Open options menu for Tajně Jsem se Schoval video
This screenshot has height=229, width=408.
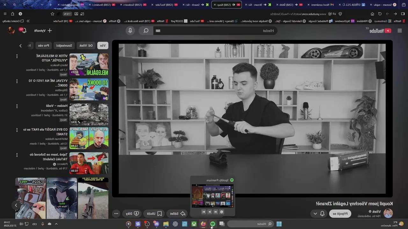point(17,155)
